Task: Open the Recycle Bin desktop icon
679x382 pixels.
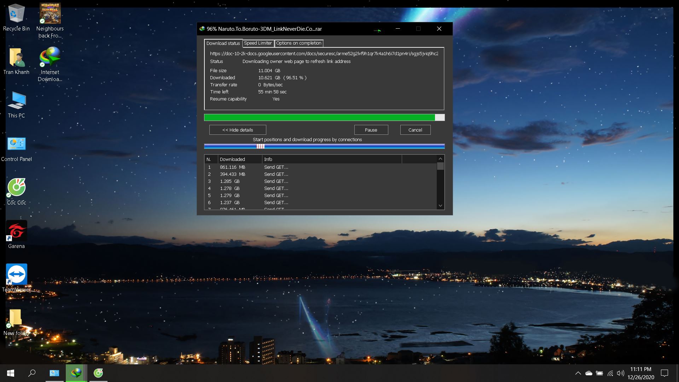Action: point(16,14)
